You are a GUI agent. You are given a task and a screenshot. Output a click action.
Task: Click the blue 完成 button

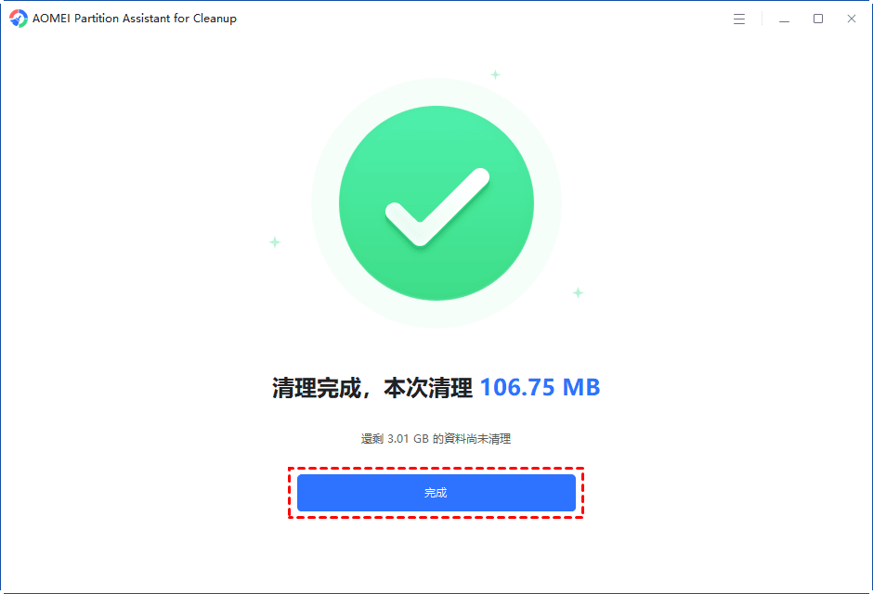436,493
